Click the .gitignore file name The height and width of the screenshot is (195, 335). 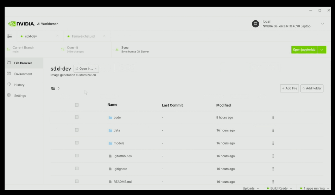click(x=120, y=169)
